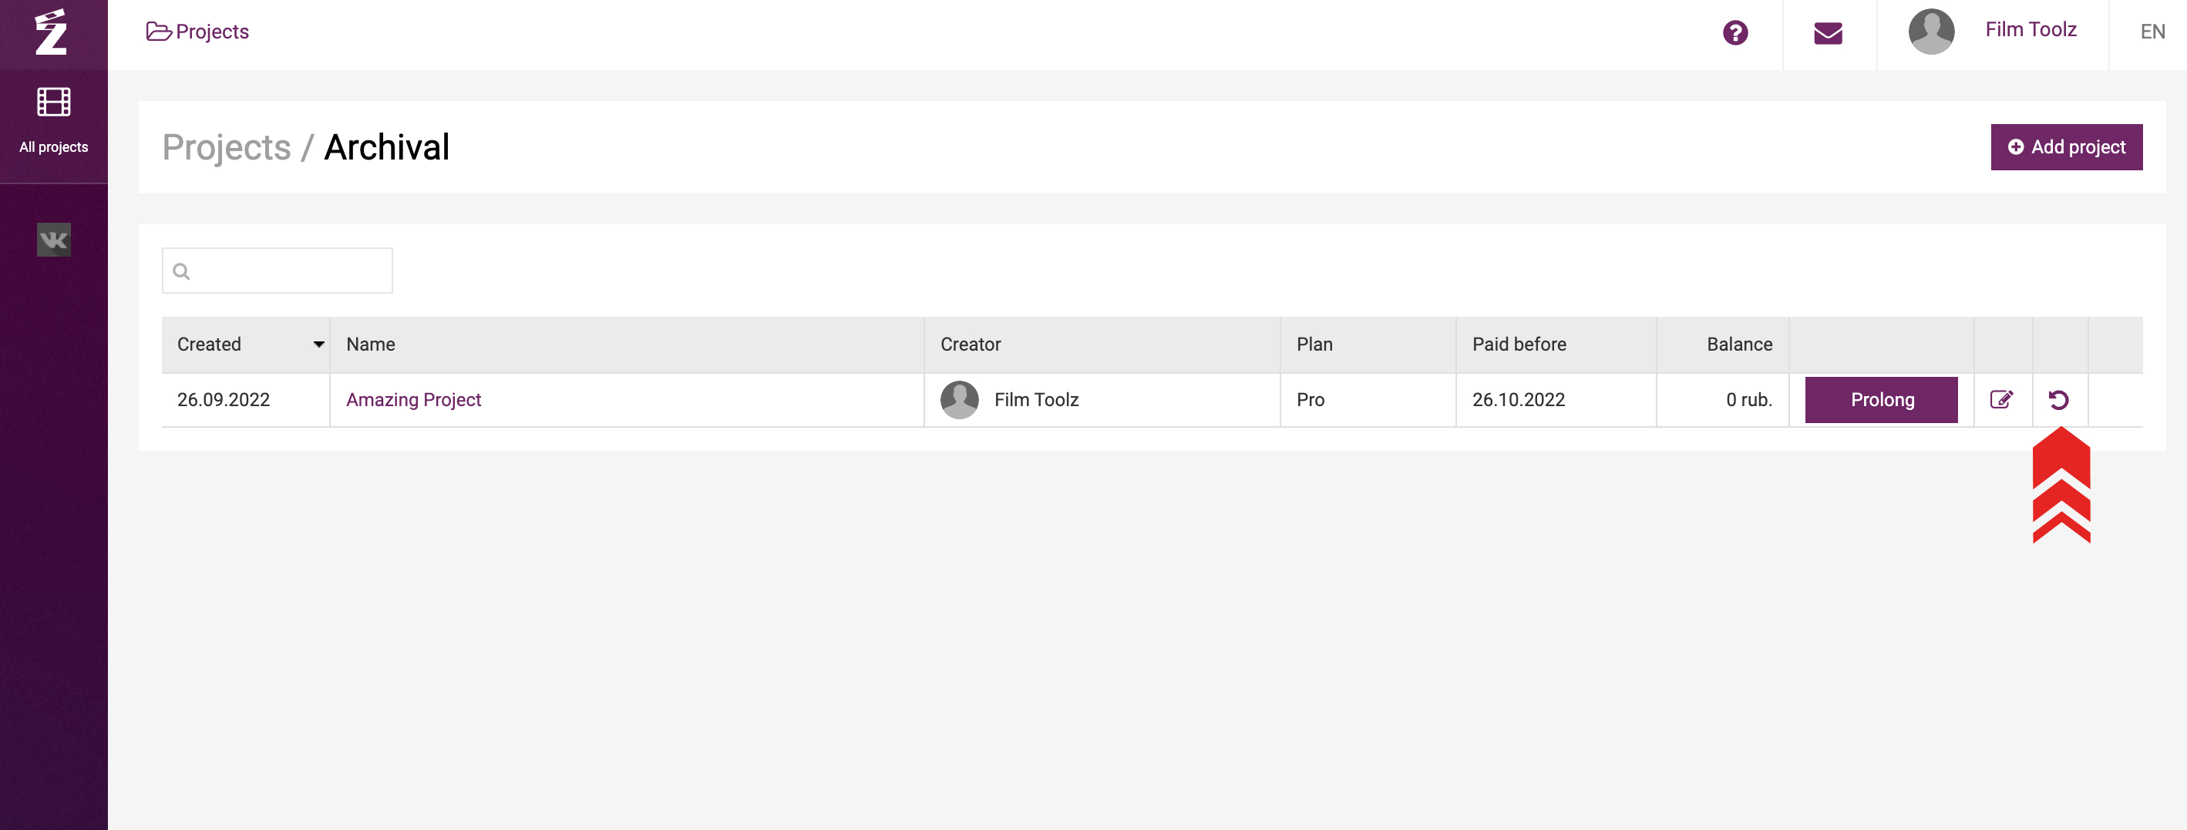Open the help question mark icon
2187x830 pixels.
pyautogui.click(x=1735, y=33)
